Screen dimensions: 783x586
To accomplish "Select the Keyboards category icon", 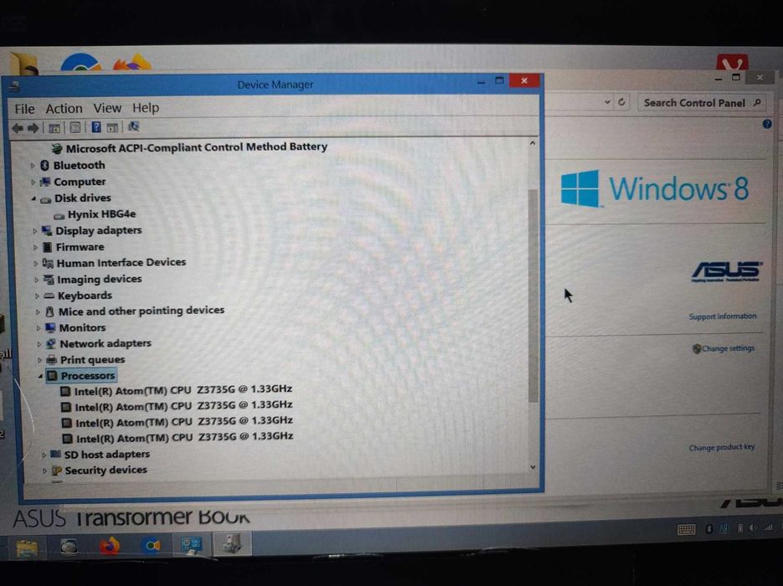I will pos(49,296).
